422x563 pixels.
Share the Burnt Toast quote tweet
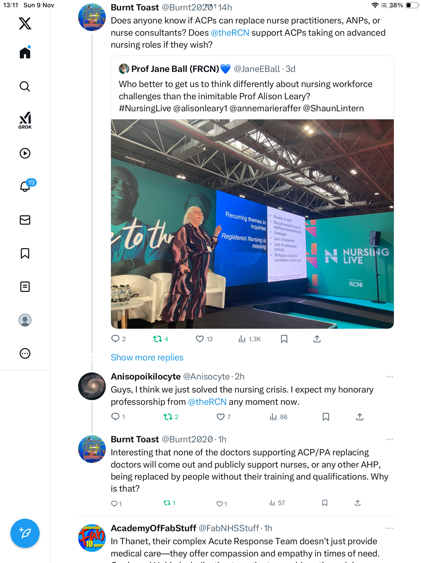point(317,339)
